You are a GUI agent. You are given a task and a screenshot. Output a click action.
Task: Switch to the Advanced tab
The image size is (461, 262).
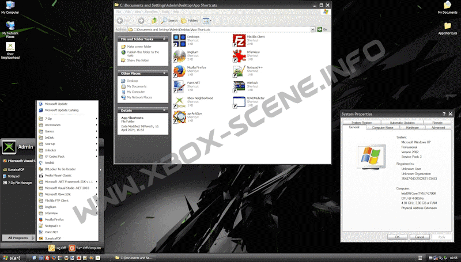tap(438, 127)
